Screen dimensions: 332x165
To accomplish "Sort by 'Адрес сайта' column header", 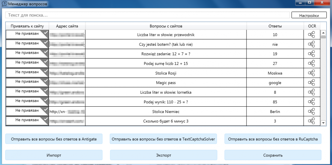I will pos(67,26).
